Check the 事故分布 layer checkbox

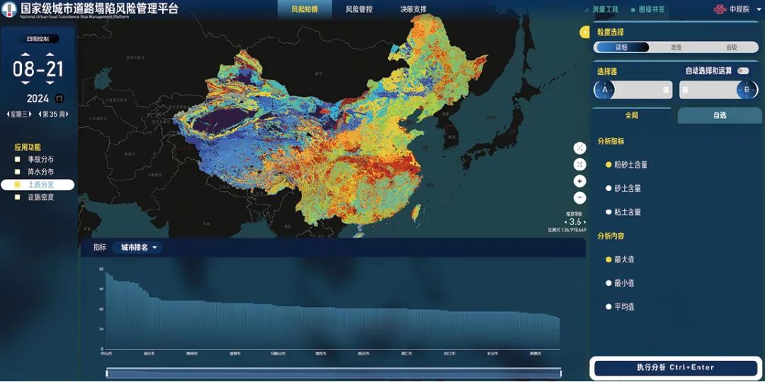click(18, 159)
